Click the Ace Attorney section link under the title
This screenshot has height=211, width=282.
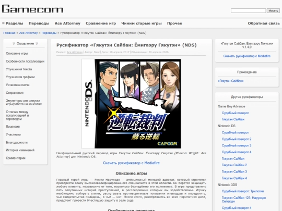click(75, 52)
